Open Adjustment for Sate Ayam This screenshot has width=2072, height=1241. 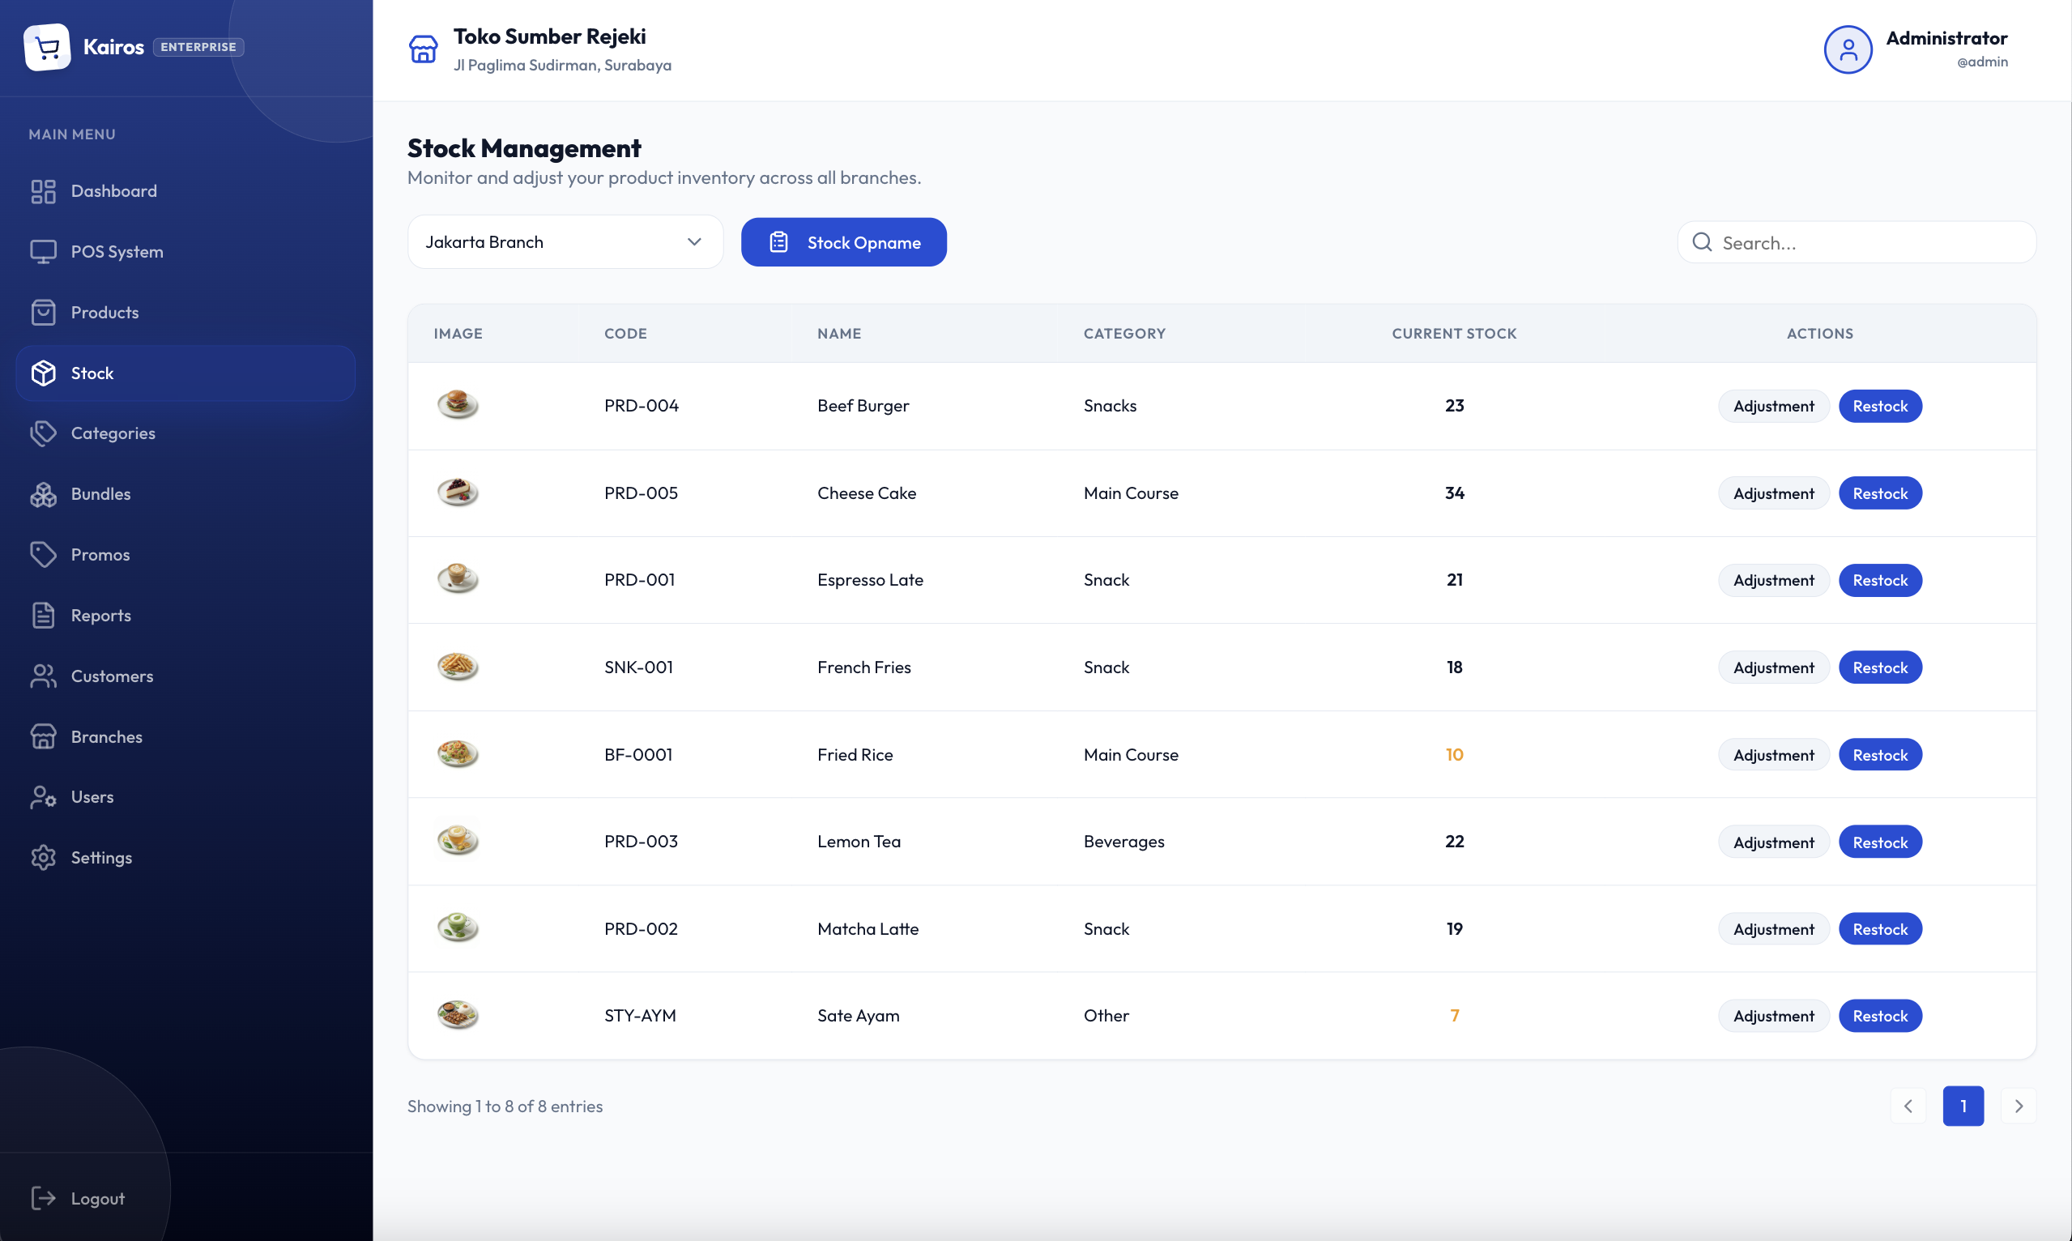[1773, 1016]
